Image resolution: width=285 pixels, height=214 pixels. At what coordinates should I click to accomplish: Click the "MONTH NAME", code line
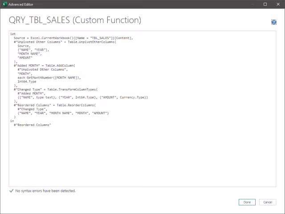[x=30, y=54]
